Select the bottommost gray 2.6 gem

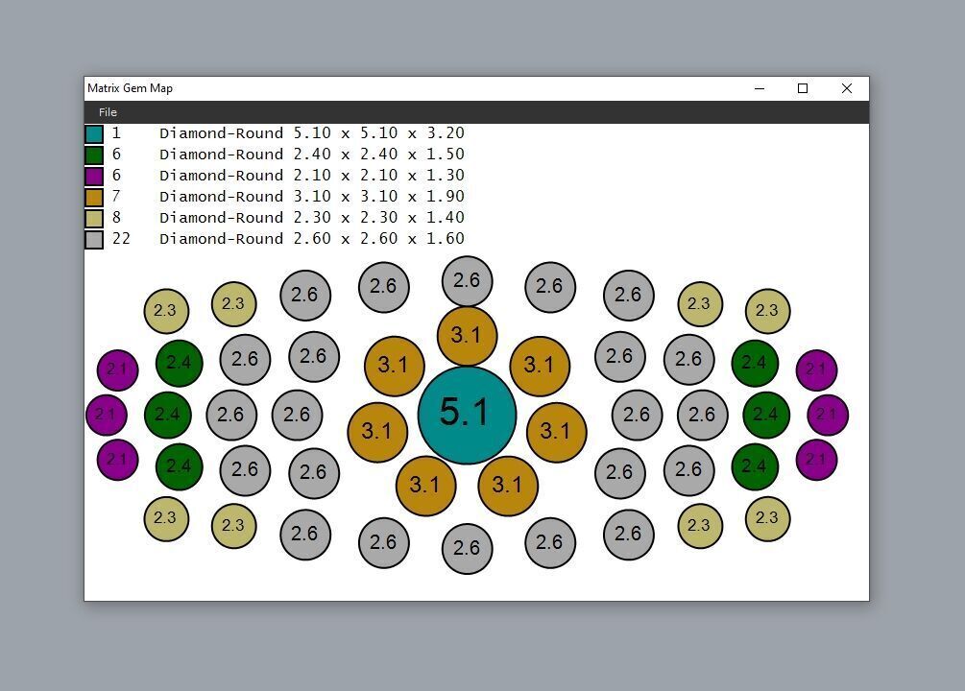tap(467, 549)
